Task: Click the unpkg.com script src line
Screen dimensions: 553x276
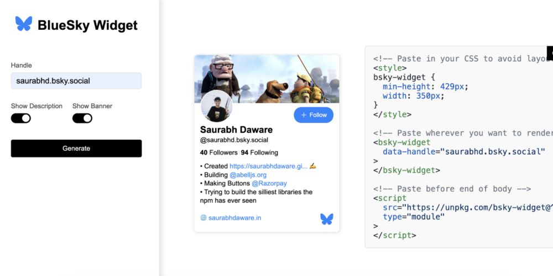Action: tap(468, 208)
